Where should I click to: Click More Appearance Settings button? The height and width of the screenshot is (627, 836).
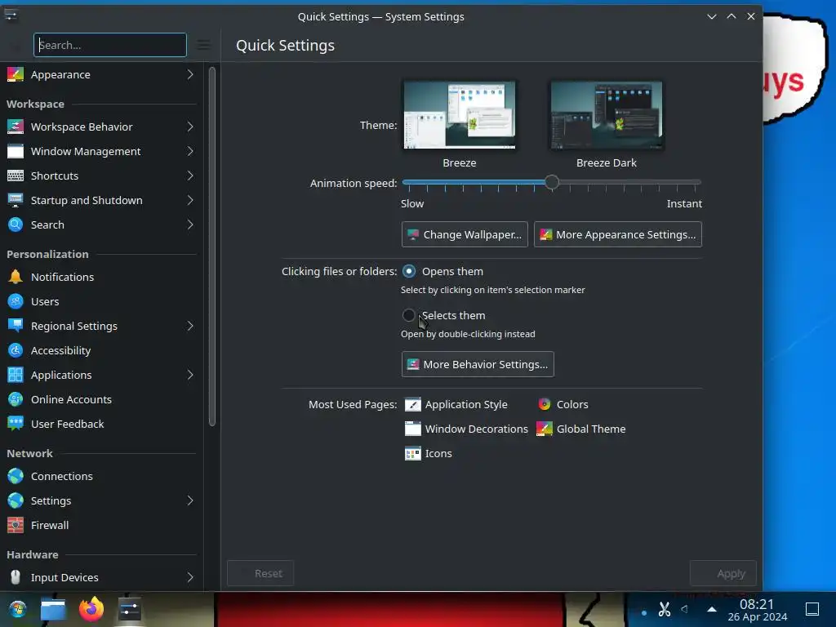click(618, 234)
